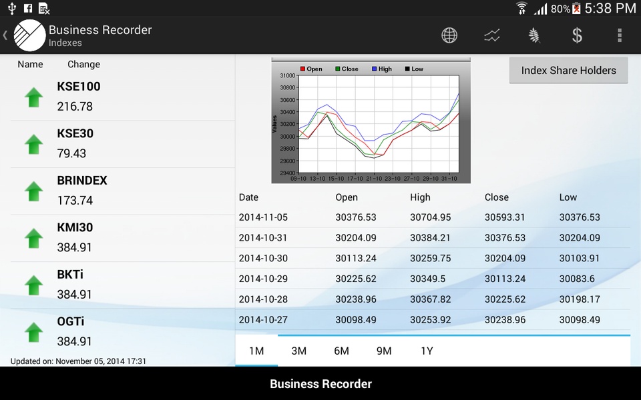Open the globe icon in the action bar
This screenshot has height=400, width=641.
coord(449,35)
